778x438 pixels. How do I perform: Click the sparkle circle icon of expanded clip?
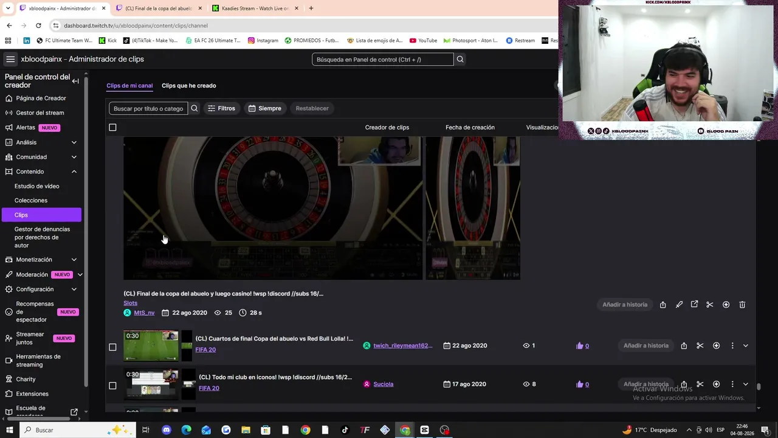[x=726, y=305]
